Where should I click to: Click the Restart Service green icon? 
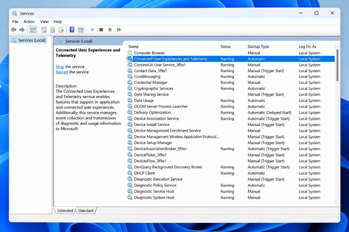point(119,29)
